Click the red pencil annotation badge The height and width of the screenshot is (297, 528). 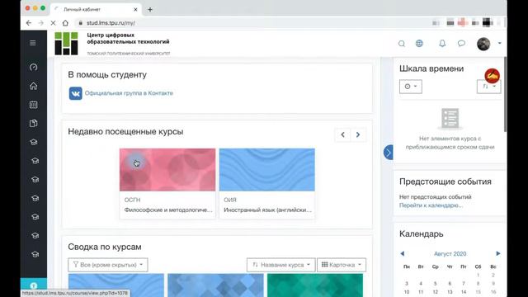click(492, 76)
